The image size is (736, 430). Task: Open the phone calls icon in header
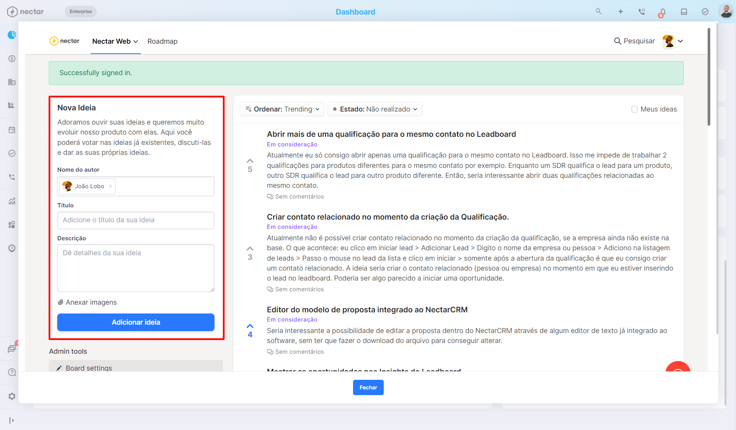click(x=642, y=11)
